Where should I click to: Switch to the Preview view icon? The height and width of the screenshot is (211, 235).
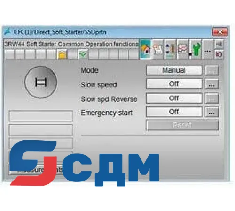click(158, 49)
